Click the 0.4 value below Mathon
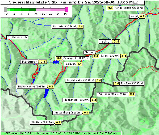This screenshot has height=135, width=159. click(x=96, y=56)
